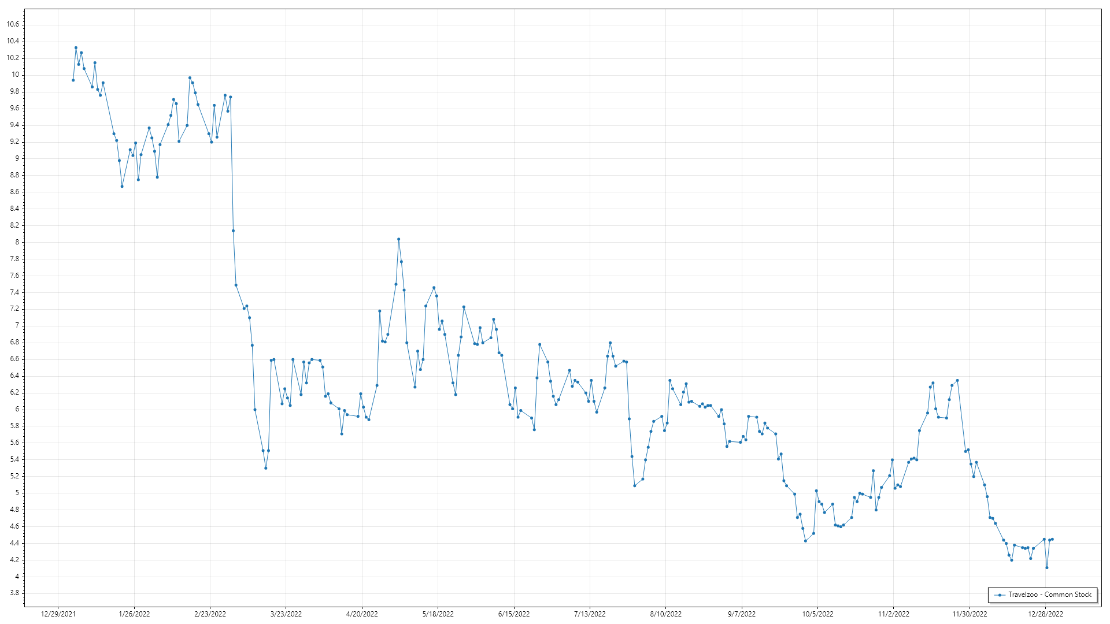
Task: Select the 10/5/2022 x-axis label
Action: pyautogui.click(x=817, y=614)
